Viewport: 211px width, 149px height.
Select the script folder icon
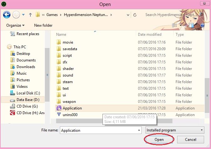click(59, 56)
